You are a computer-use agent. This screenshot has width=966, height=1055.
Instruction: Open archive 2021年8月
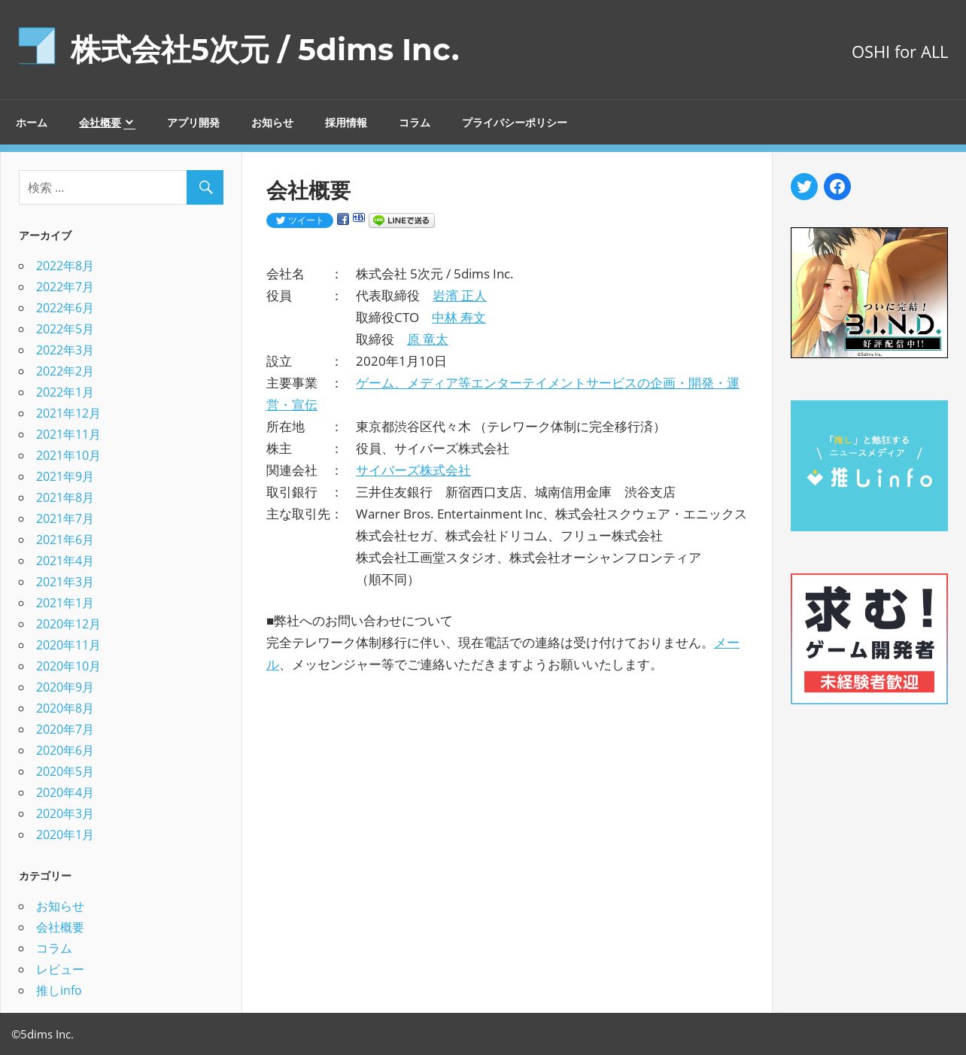(x=65, y=497)
